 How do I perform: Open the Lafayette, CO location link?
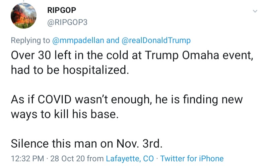click(x=130, y=158)
